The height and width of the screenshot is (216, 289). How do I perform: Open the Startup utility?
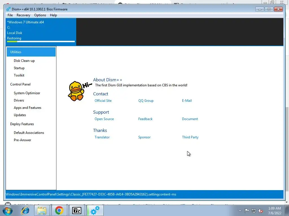click(19, 68)
